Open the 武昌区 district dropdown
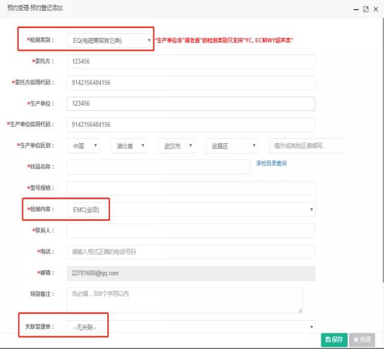Viewport: 384px width, 349px height. (232, 146)
